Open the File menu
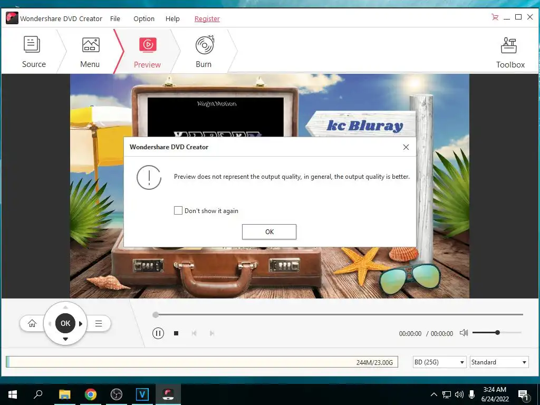Viewport: 540px width, 405px height. [115, 18]
